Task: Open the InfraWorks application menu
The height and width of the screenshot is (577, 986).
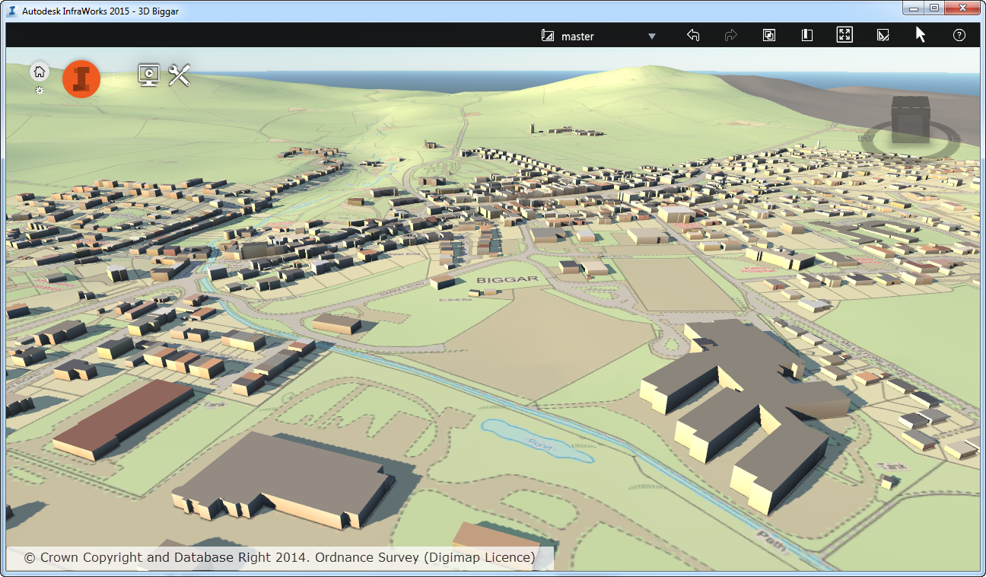Action: 81,78
